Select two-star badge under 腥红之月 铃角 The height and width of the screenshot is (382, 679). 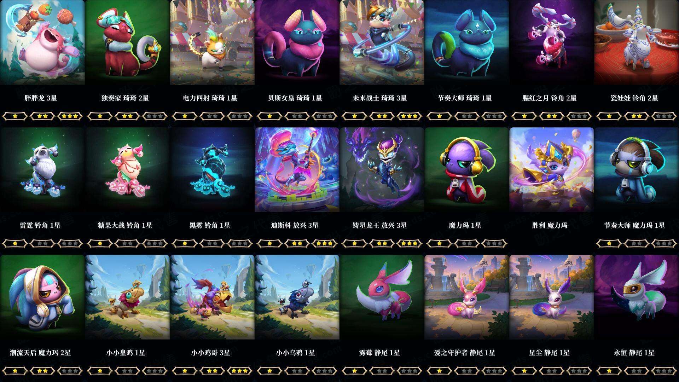coord(552,116)
